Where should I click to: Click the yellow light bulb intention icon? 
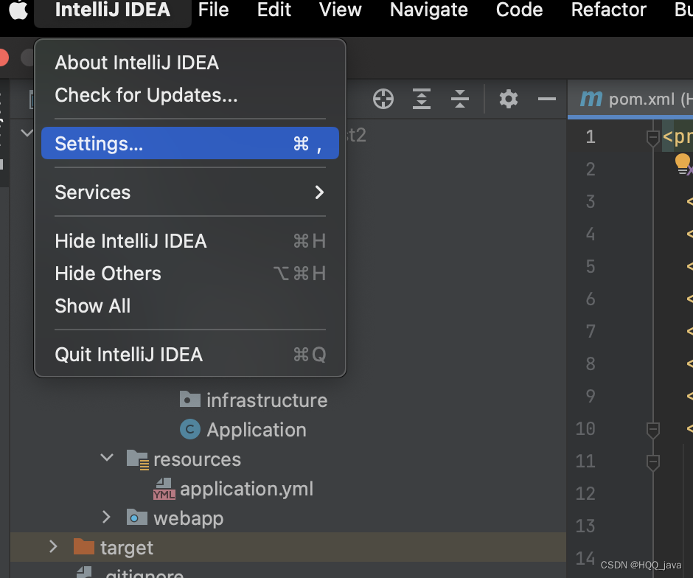tap(683, 161)
